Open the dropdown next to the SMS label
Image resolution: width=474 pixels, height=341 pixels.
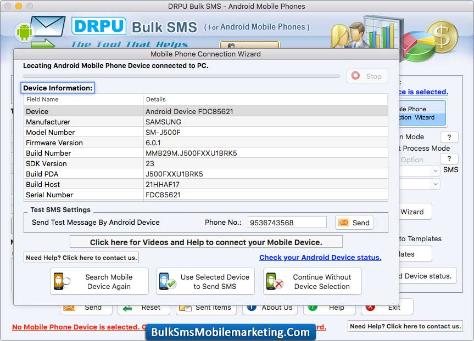[435, 171]
